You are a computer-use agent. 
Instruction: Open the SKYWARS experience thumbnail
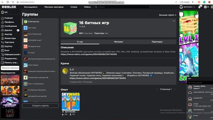point(71,101)
